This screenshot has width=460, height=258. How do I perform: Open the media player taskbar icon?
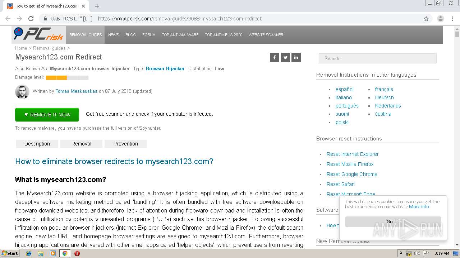tap(53, 253)
